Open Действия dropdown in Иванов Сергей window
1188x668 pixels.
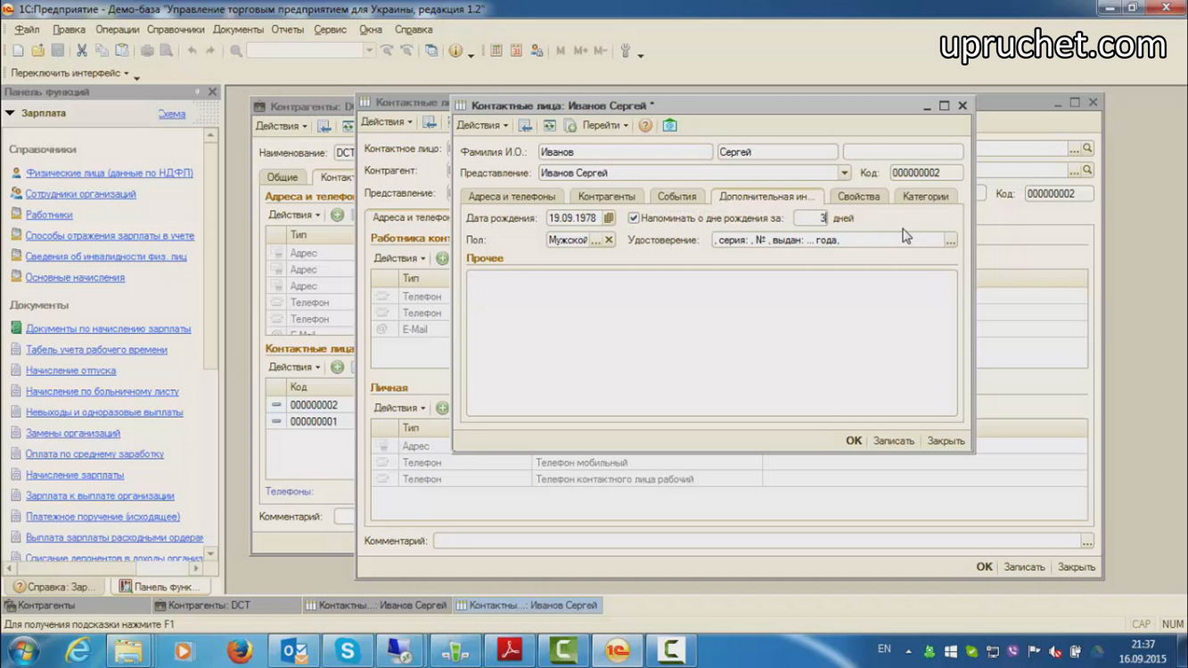[482, 126]
